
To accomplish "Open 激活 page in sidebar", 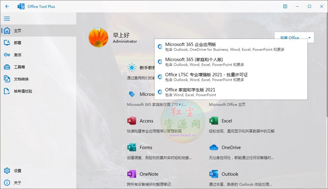I will (38, 55).
